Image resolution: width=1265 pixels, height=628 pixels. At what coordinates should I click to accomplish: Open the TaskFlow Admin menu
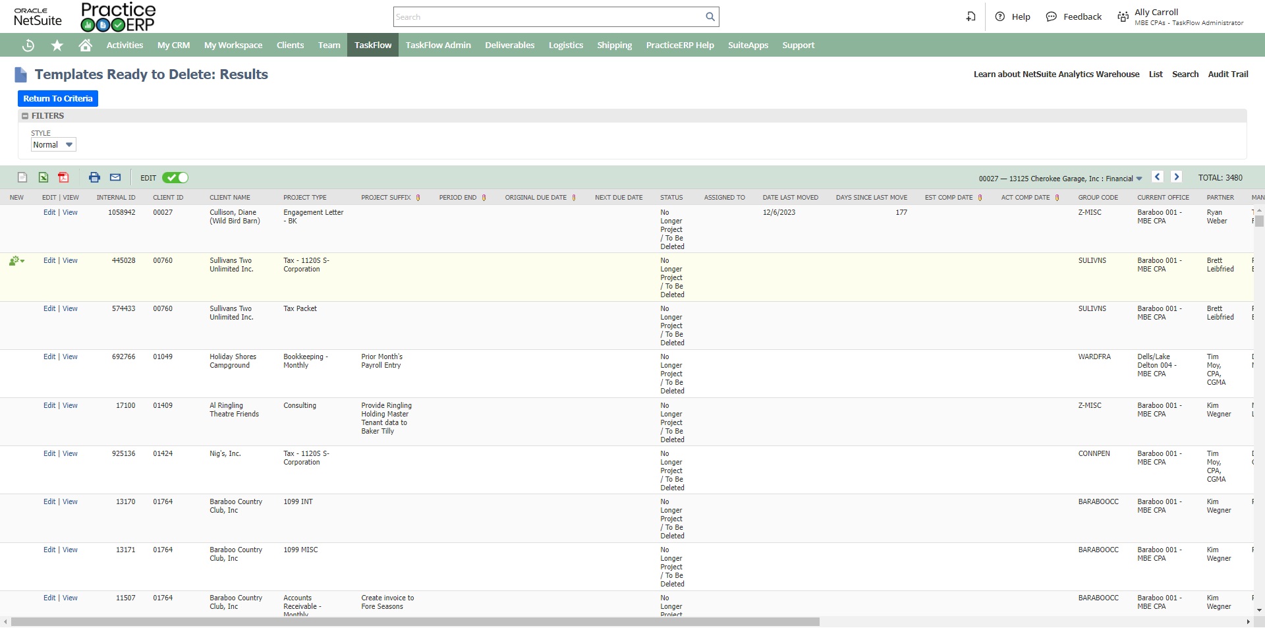coord(438,45)
